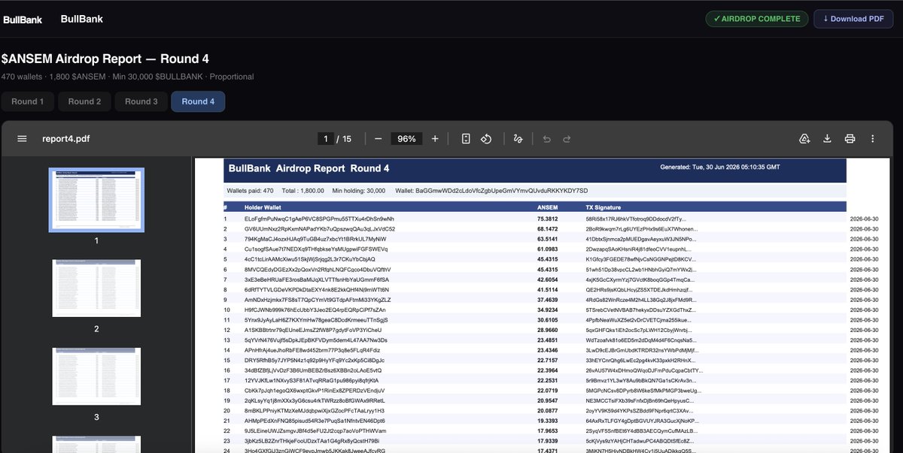903x453 pixels.
Task: Click the print icon
Action: (x=850, y=139)
